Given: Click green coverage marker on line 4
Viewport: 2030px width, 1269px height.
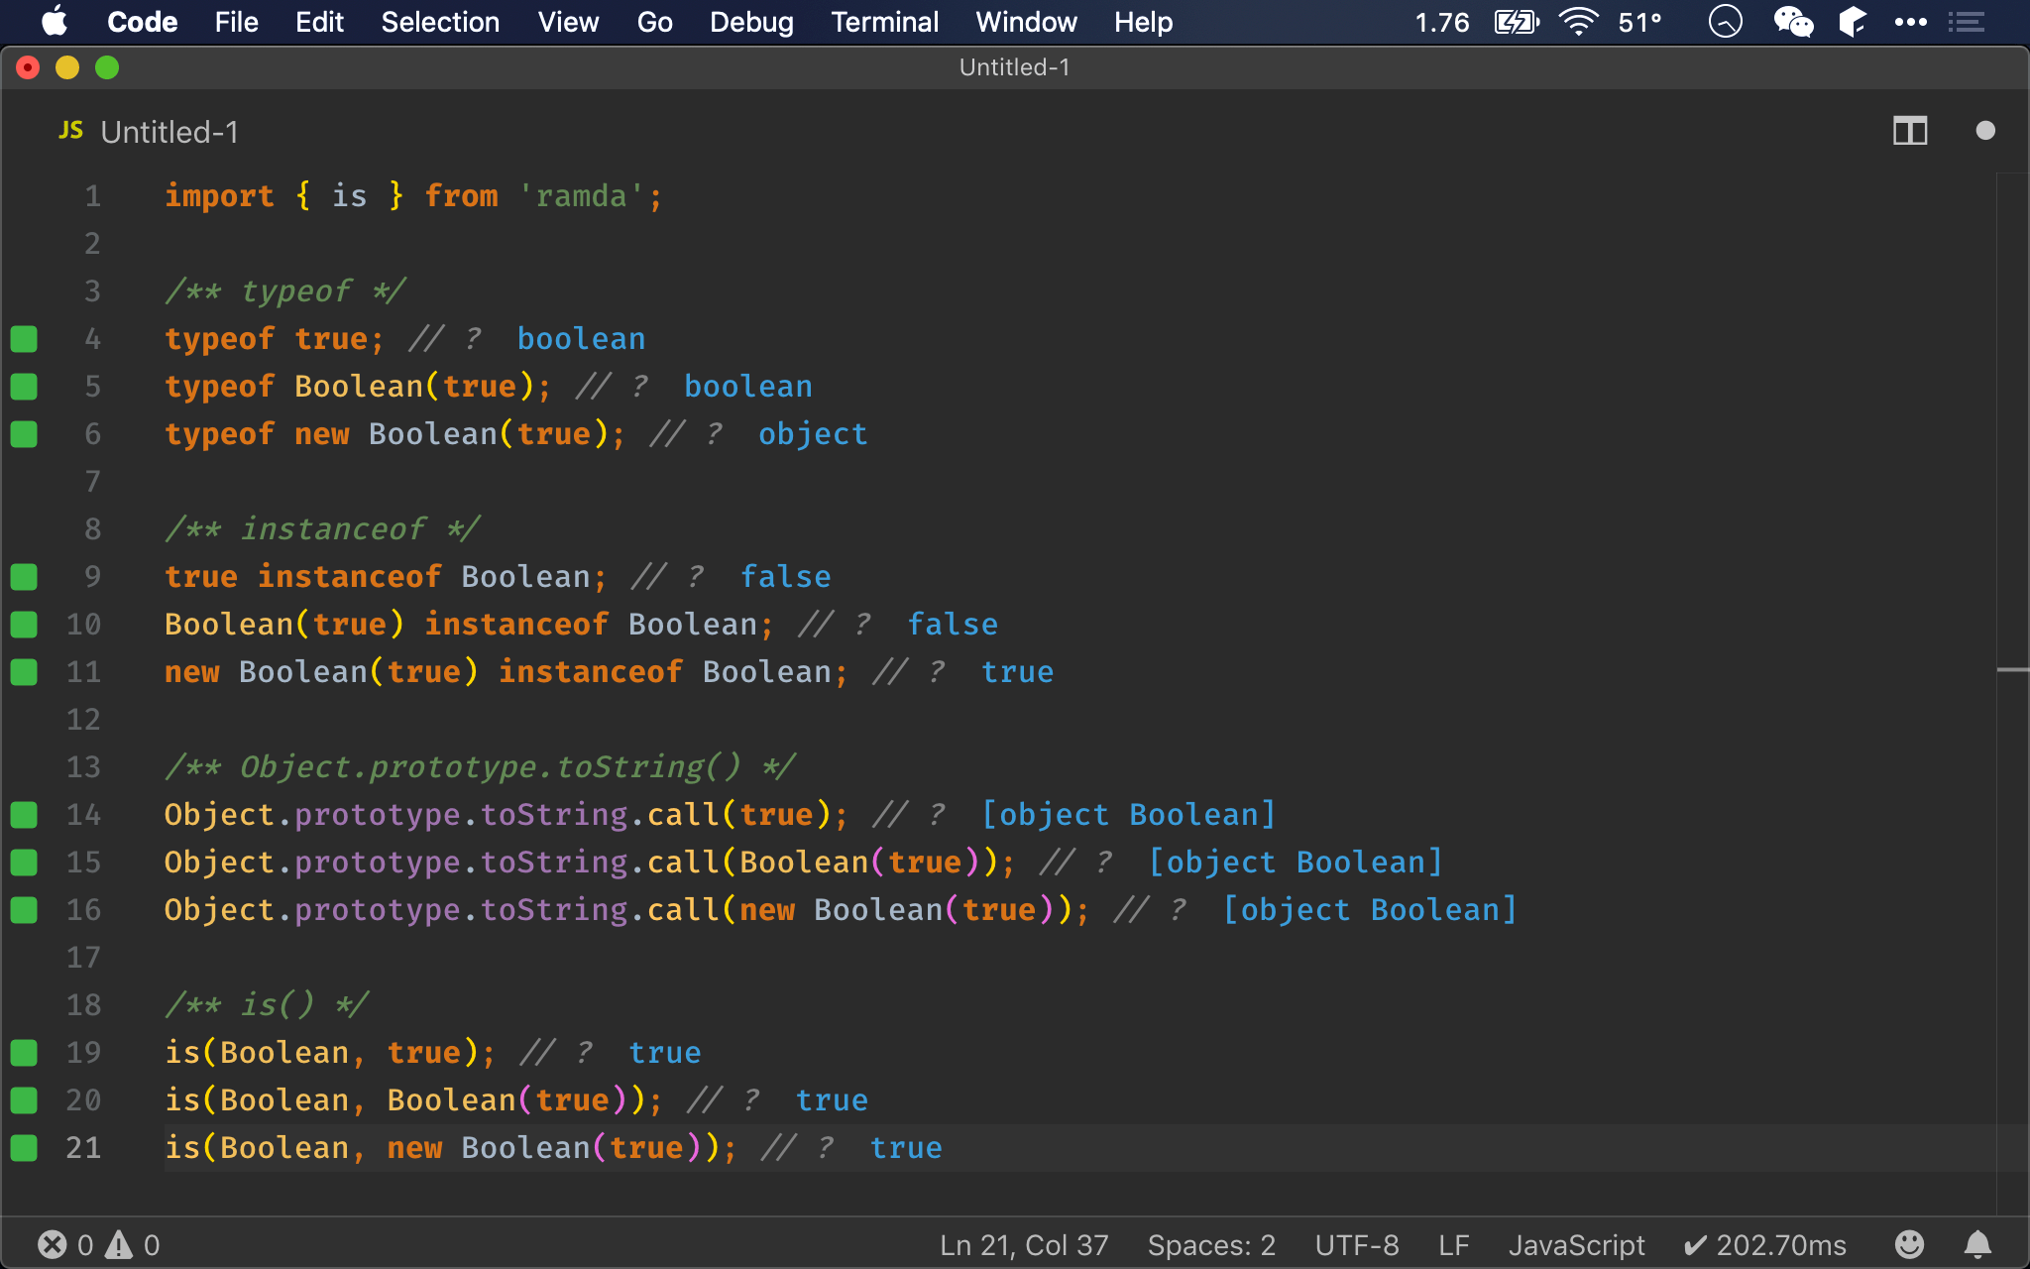Looking at the screenshot, I should pyautogui.click(x=24, y=339).
